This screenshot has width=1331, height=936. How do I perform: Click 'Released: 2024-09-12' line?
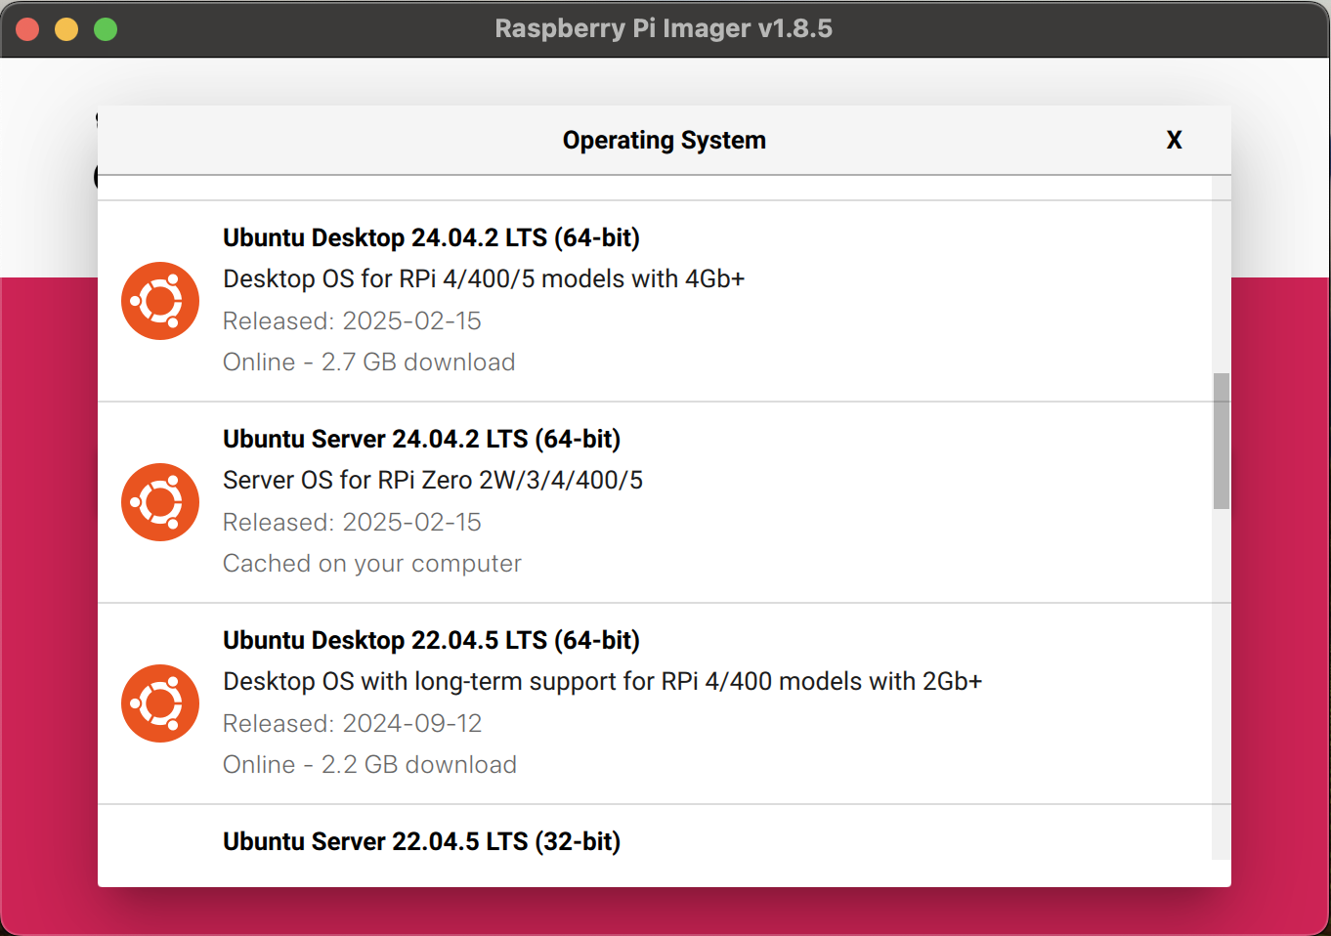tap(353, 724)
